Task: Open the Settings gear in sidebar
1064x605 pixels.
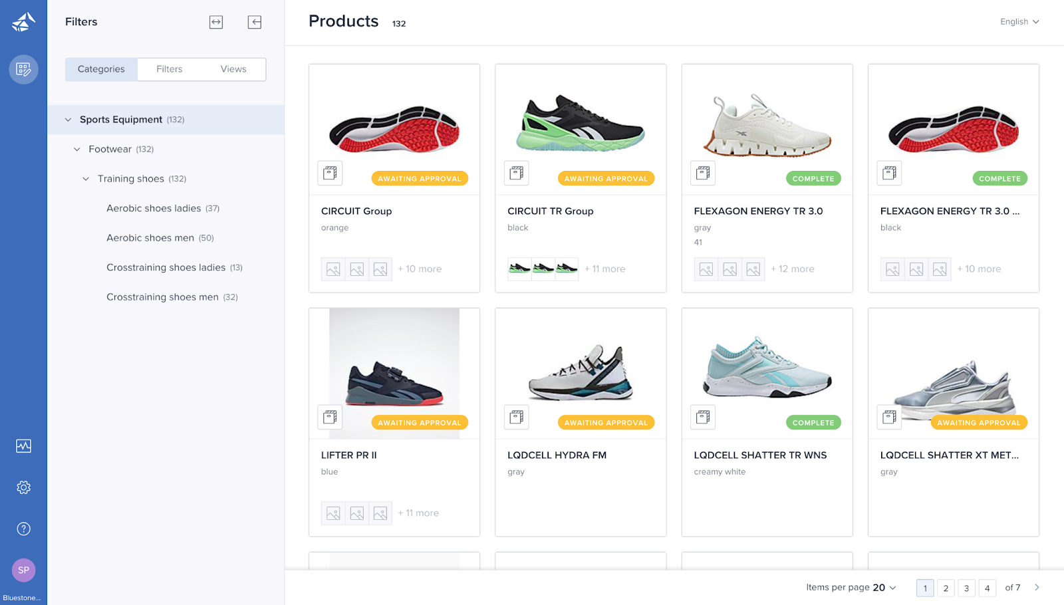Action: pyautogui.click(x=23, y=487)
